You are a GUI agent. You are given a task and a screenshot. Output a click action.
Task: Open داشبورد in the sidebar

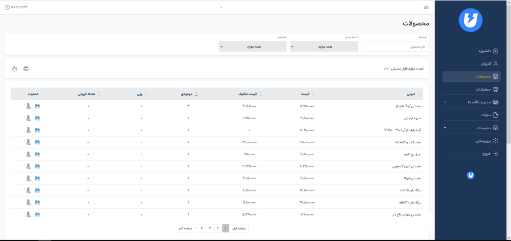[472, 51]
